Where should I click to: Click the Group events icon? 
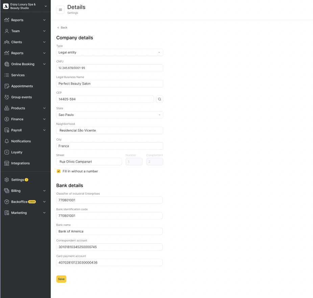(6, 97)
